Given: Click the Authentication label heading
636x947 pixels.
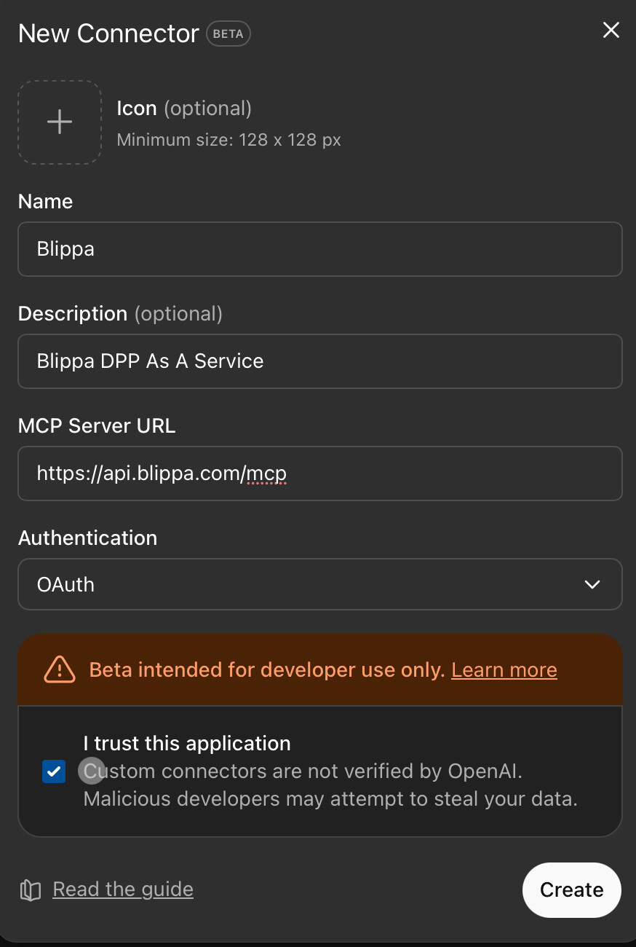Looking at the screenshot, I should 88,538.
